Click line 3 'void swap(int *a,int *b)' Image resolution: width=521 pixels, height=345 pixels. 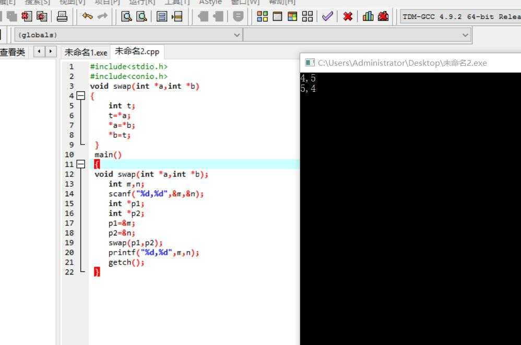145,86
